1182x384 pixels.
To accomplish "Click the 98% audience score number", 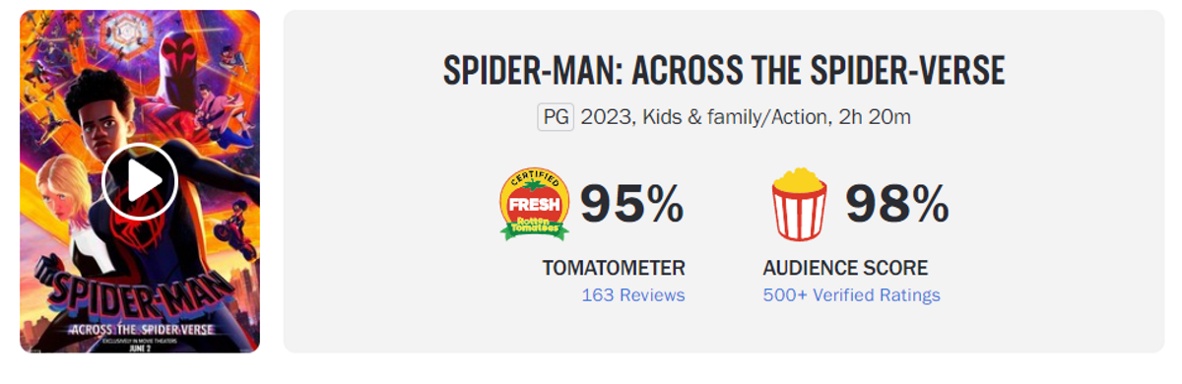I will point(897,204).
